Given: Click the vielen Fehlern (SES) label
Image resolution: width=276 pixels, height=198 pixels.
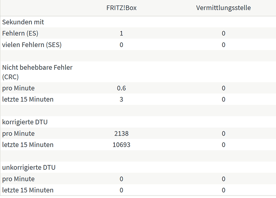Looking at the screenshot, I should coord(32,45).
